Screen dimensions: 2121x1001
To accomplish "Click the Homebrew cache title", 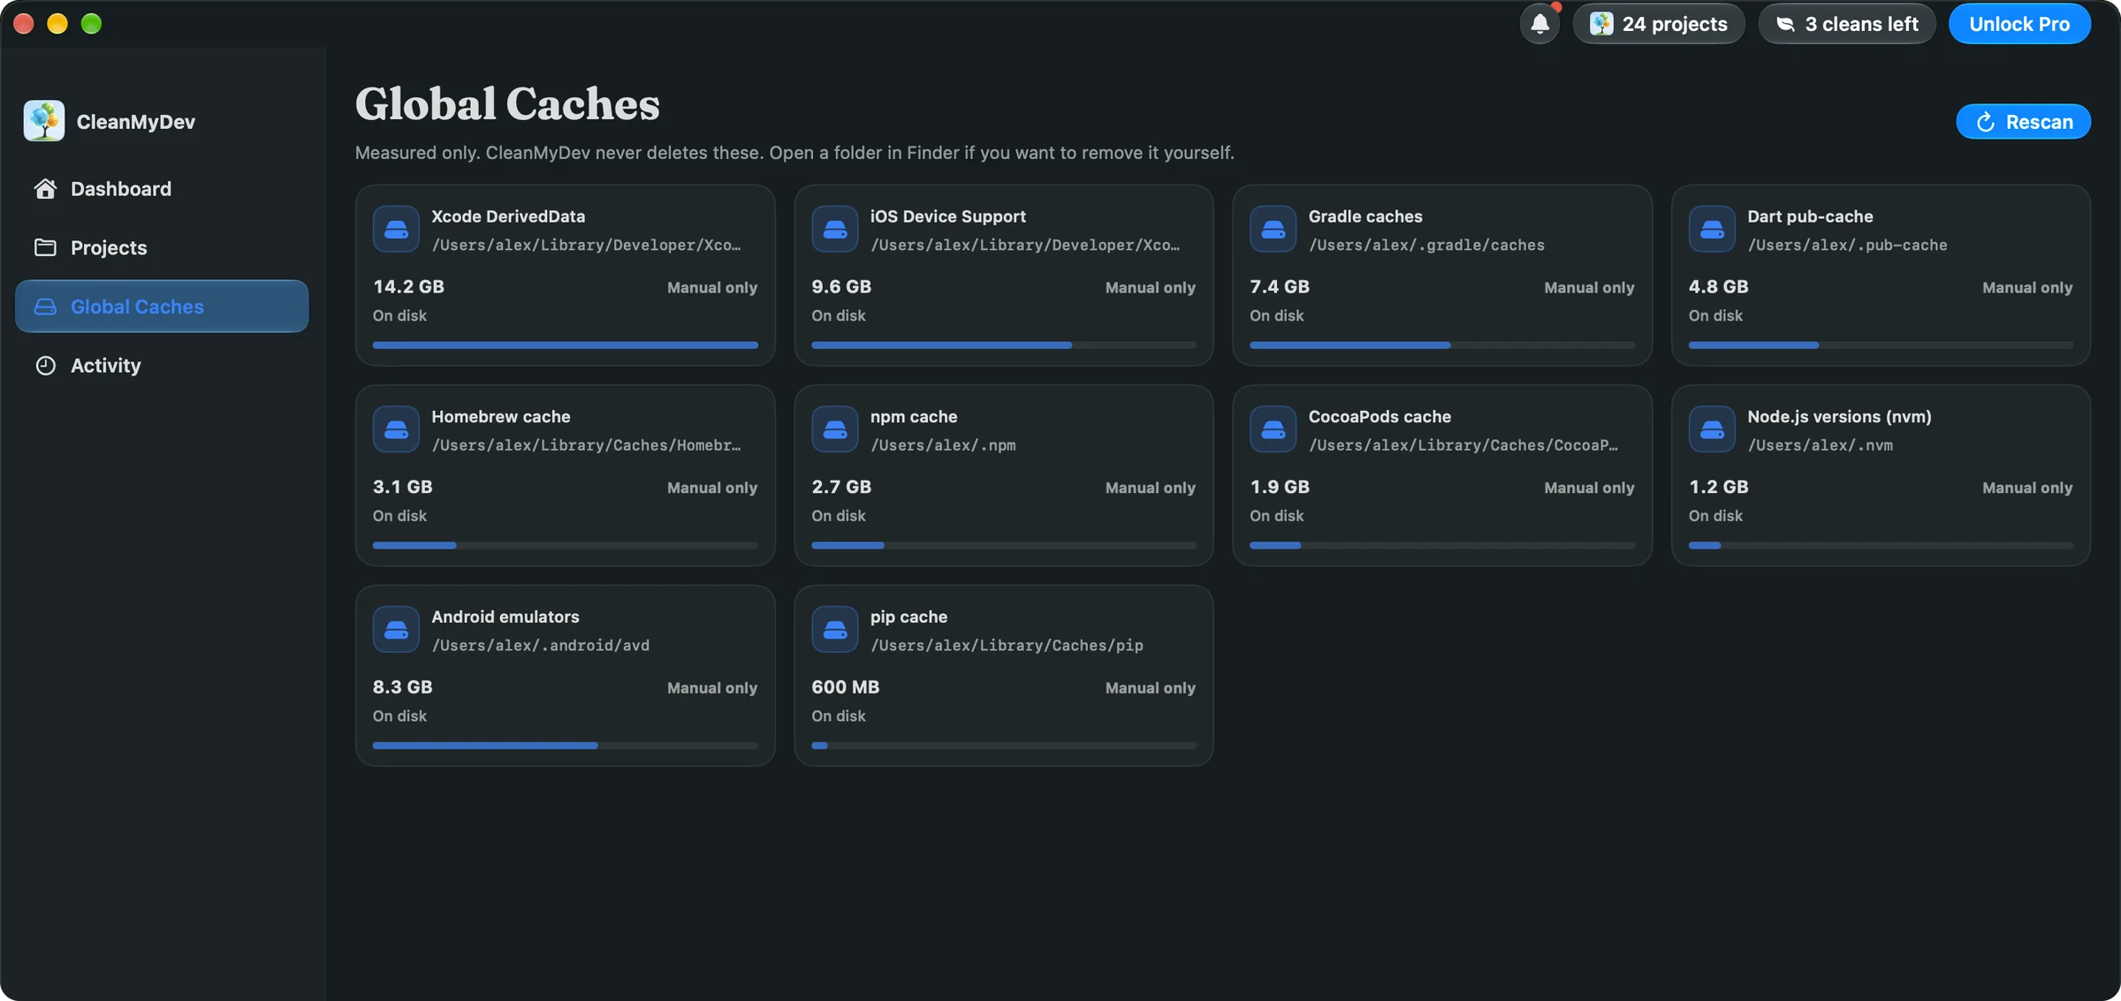I will (x=500, y=416).
